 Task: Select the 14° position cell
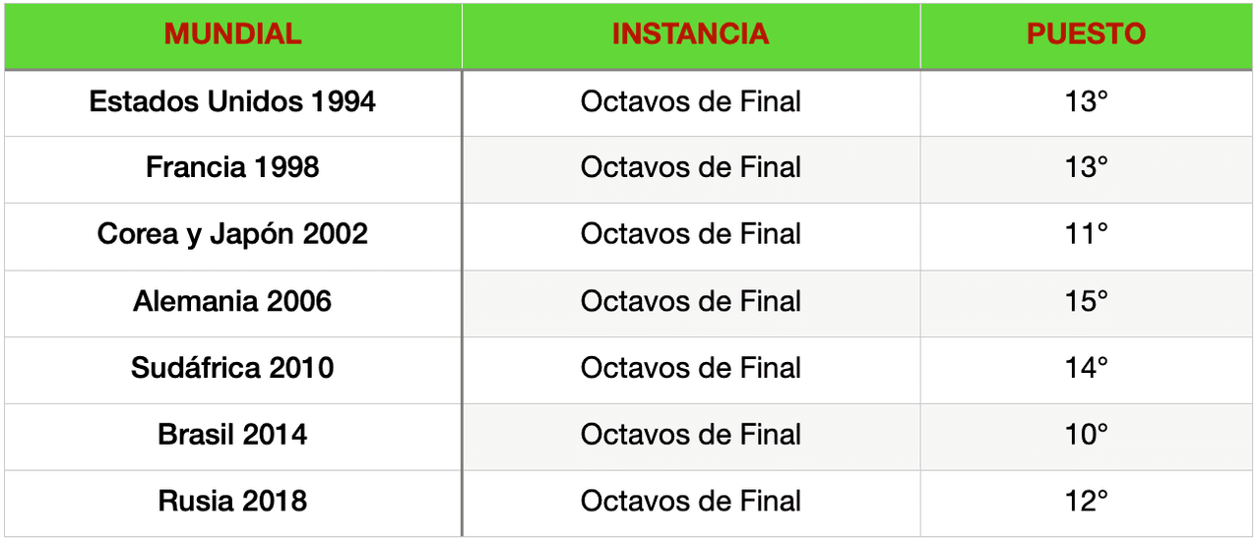pos(1086,368)
